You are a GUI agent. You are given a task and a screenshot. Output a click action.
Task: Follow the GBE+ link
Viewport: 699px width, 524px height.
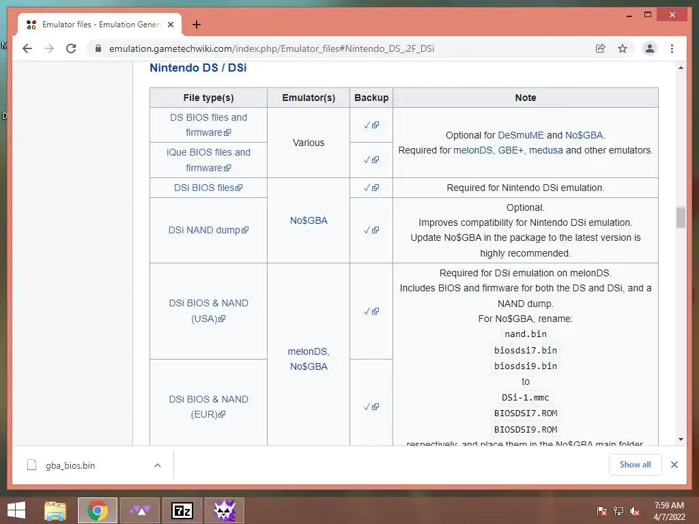click(511, 151)
